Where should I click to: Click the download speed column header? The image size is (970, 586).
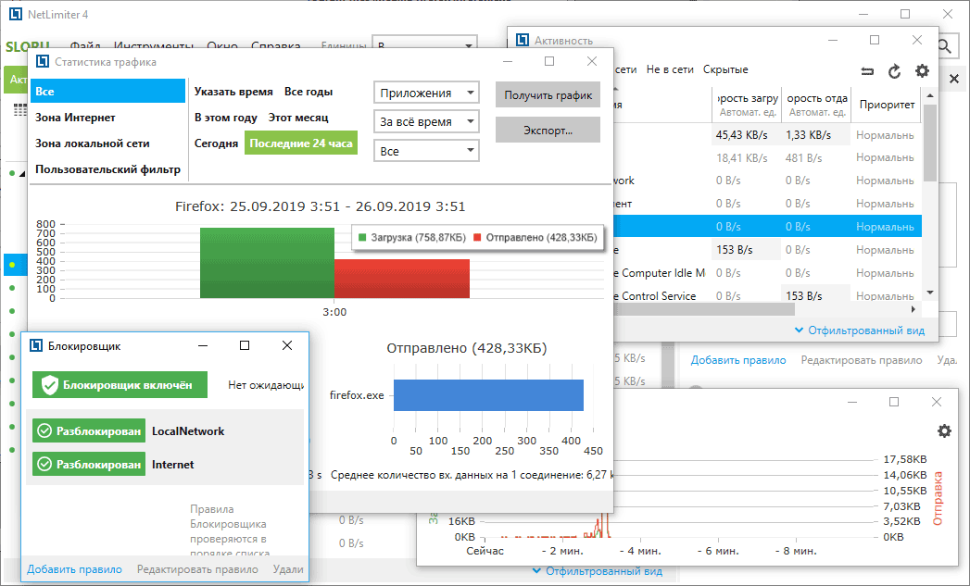point(747,105)
